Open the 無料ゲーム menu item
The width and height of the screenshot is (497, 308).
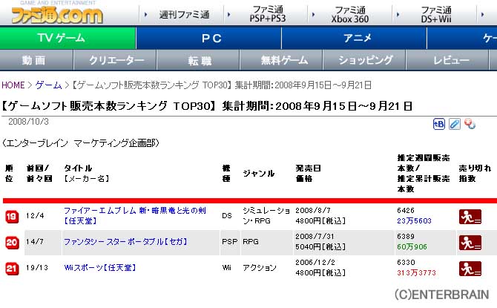(281, 60)
